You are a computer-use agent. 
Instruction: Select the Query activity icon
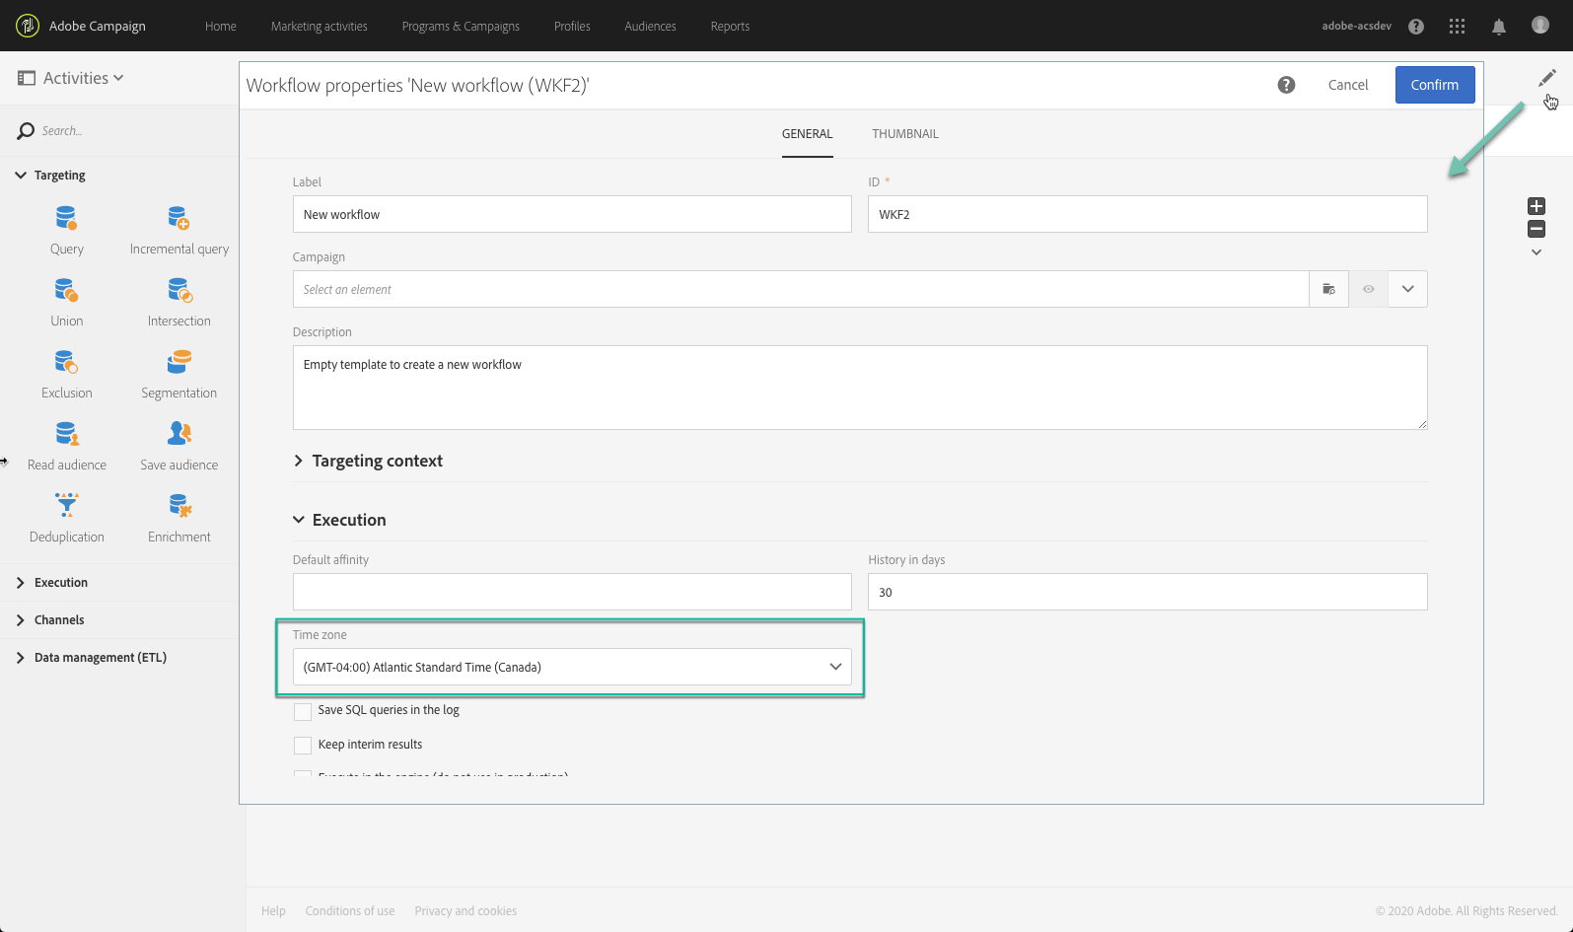point(66,218)
